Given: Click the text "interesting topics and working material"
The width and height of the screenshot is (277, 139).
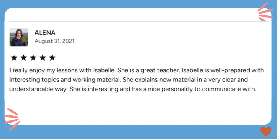Looking at the screenshot, I should coord(65,80).
